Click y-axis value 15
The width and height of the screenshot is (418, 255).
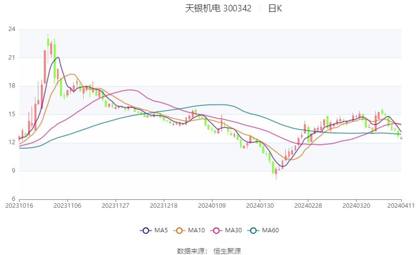(x=12, y=114)
